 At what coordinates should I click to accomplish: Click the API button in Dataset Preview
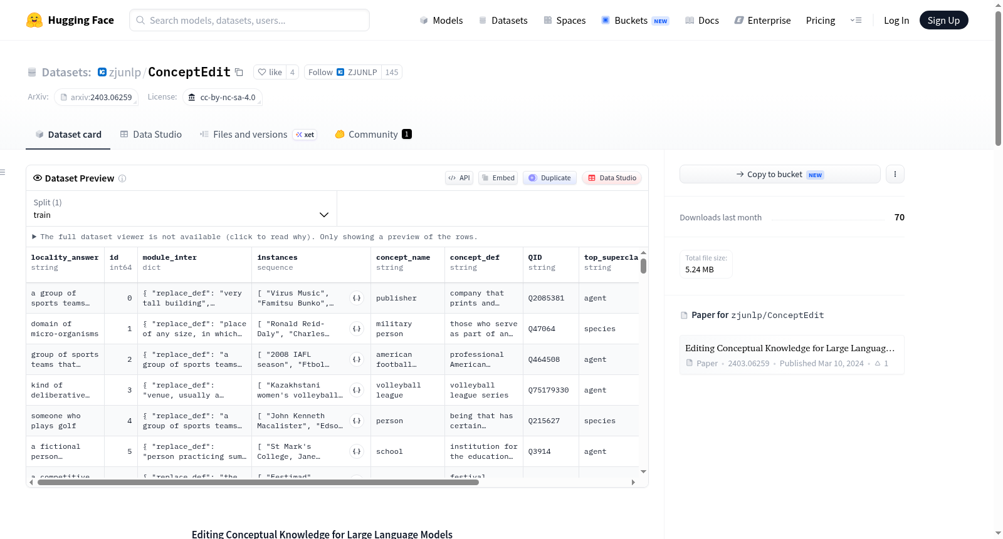[459, 178]
